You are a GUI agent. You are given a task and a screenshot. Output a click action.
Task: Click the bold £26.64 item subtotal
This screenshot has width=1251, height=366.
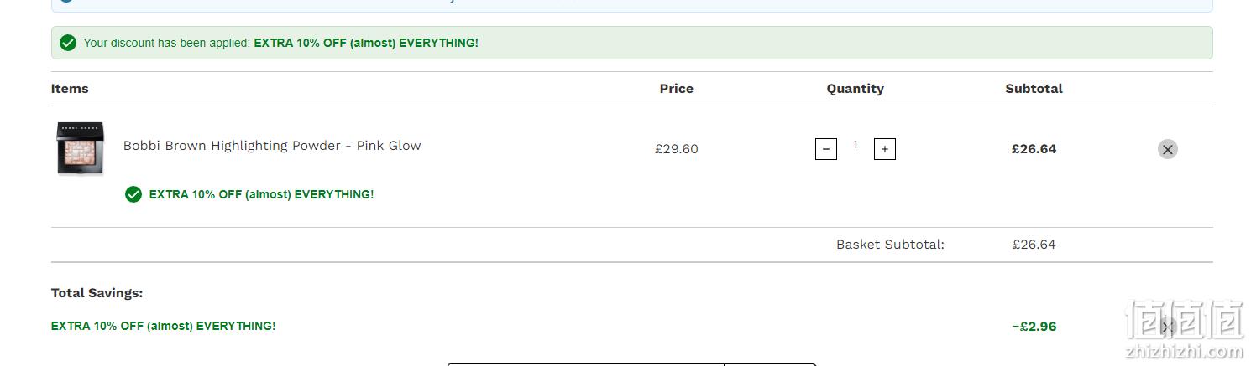tap(1034, 149)
